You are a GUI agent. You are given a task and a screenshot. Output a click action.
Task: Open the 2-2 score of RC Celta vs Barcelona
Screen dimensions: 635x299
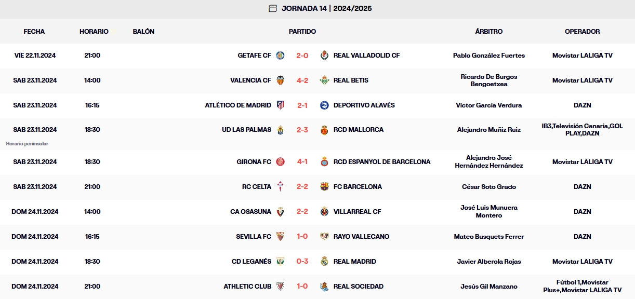(303, 187)
